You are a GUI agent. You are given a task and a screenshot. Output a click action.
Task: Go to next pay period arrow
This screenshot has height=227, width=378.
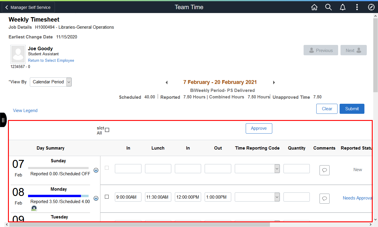pyautogui.click(x=274, y=82)
